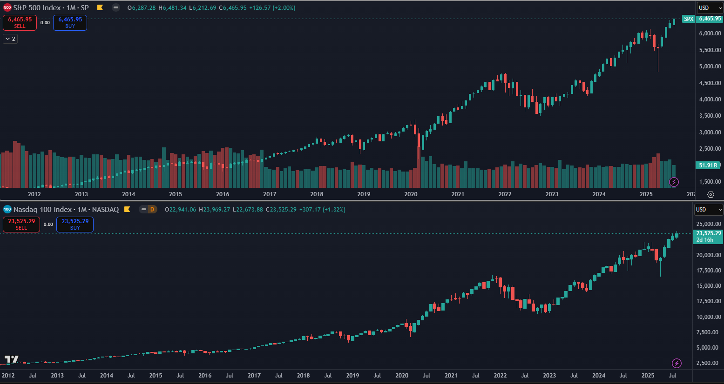Toggle the orange D indicator on Nasdaq chart
Screen dimensions: 724x384
[x=152, y=210]
